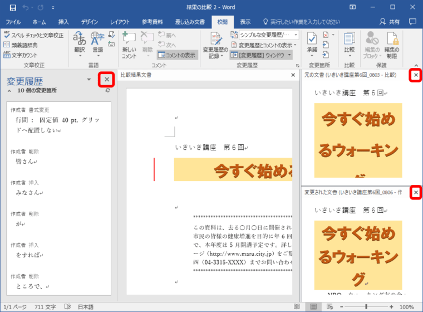
Task: Click the 編集の制限 restrict editing button
Action: click(x=392, y=45)
